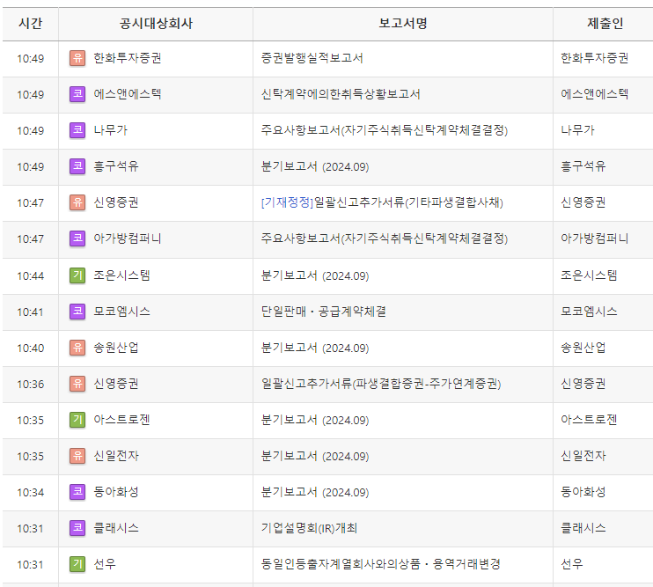Click submitter 에스앤에스텍 in 제출인 column
The width and height of the screenshot is (653, 587).
[595, 94]
